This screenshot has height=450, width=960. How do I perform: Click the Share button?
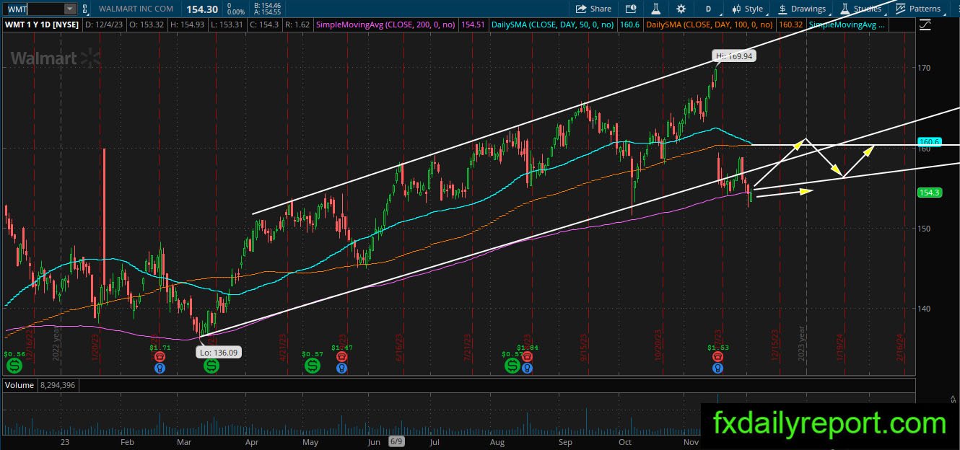pos(593,9)
